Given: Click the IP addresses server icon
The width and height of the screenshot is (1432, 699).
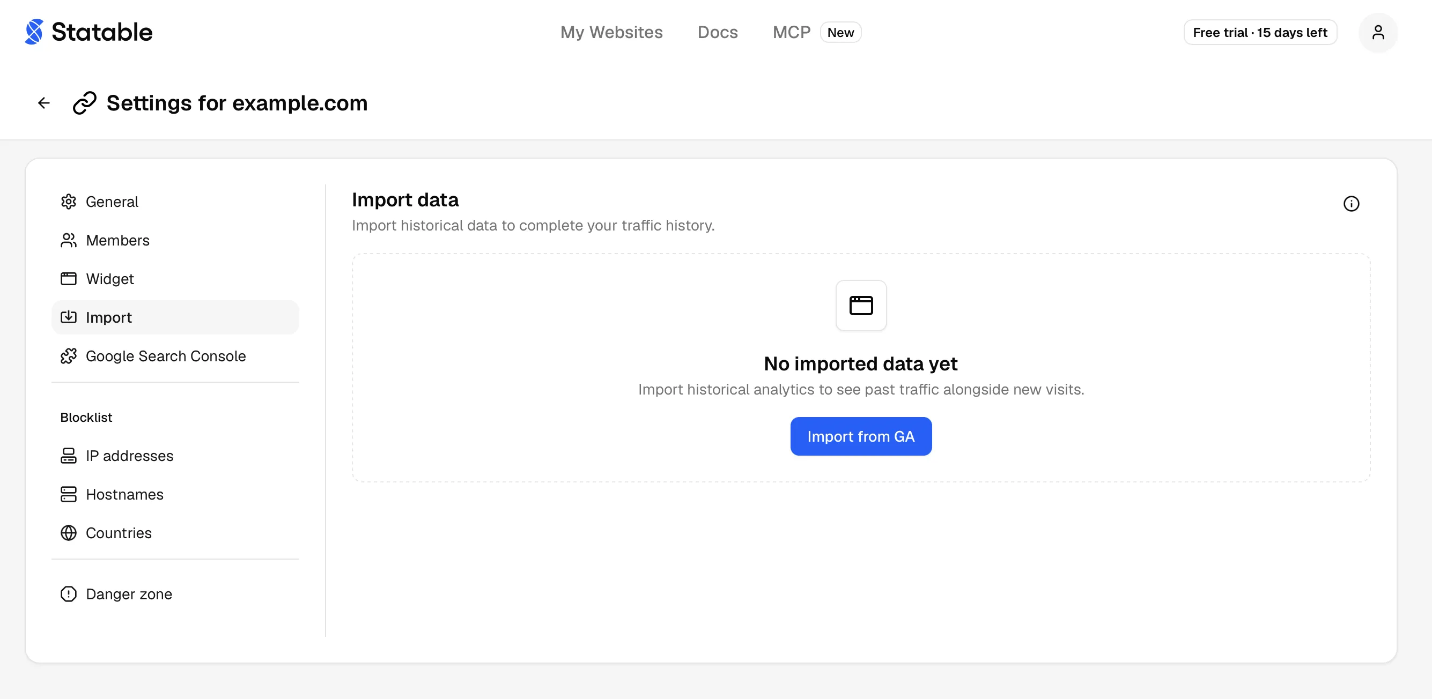Looking at the screenshot, I should tap(68, 456).
